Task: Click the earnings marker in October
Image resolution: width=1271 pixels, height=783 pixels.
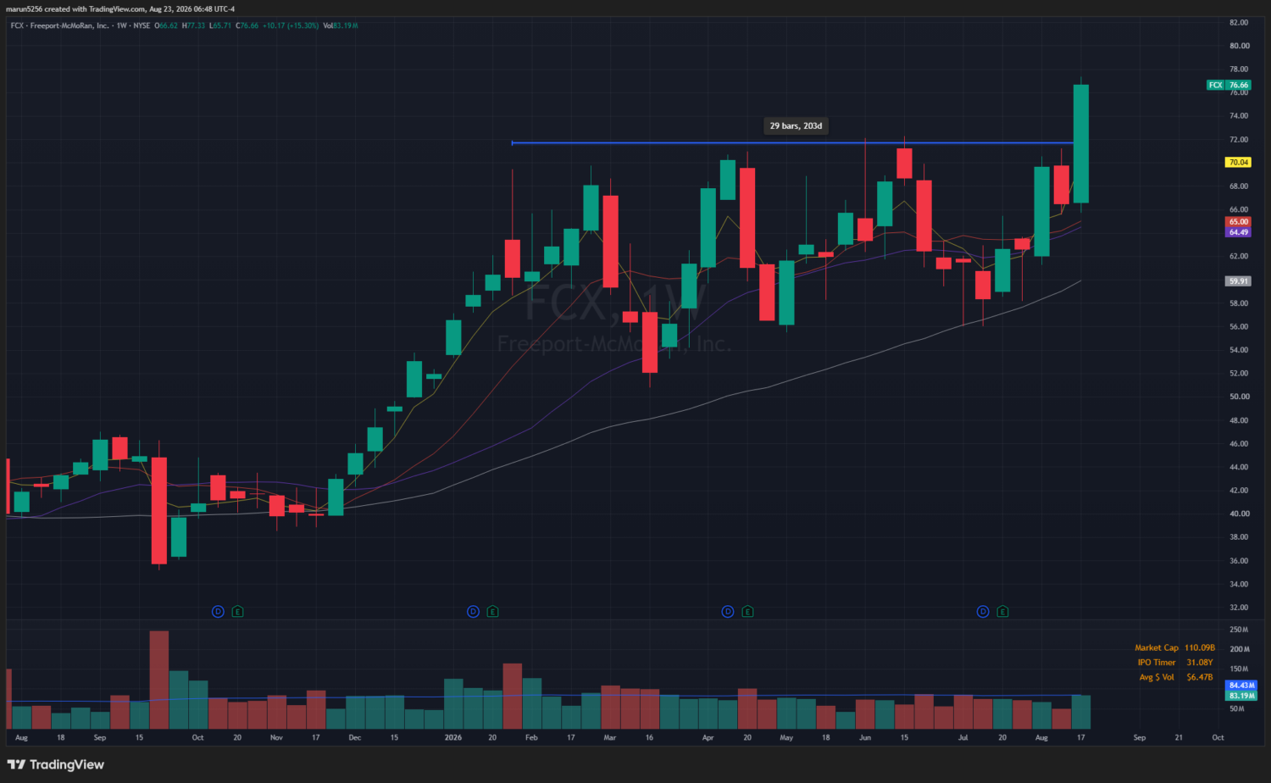Action: click(x=237, y=611)
